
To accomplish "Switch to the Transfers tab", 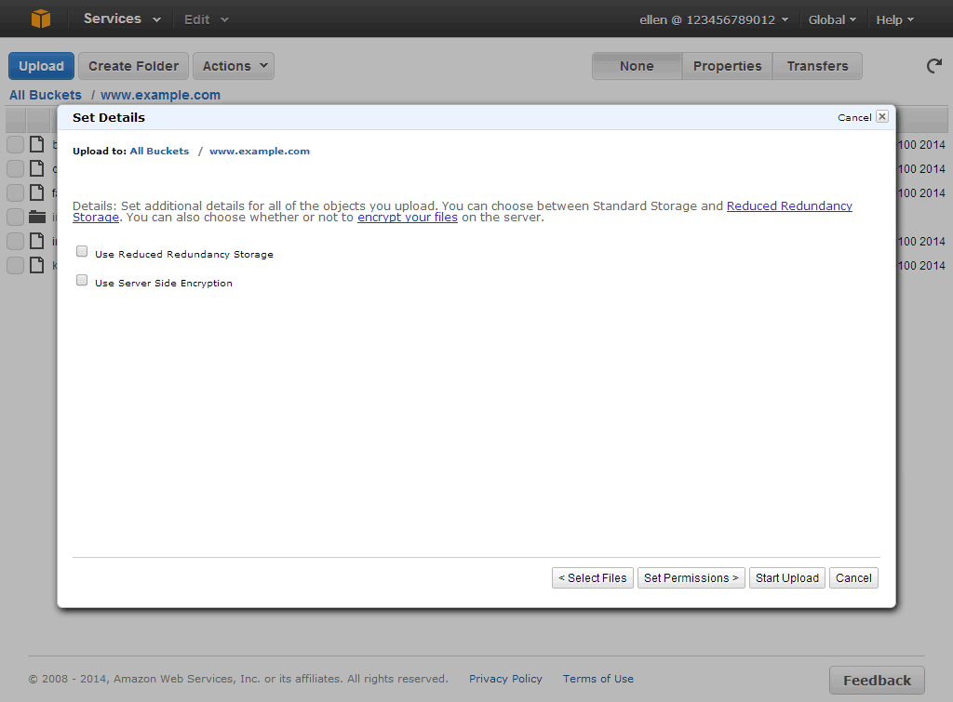I will 817,66.
